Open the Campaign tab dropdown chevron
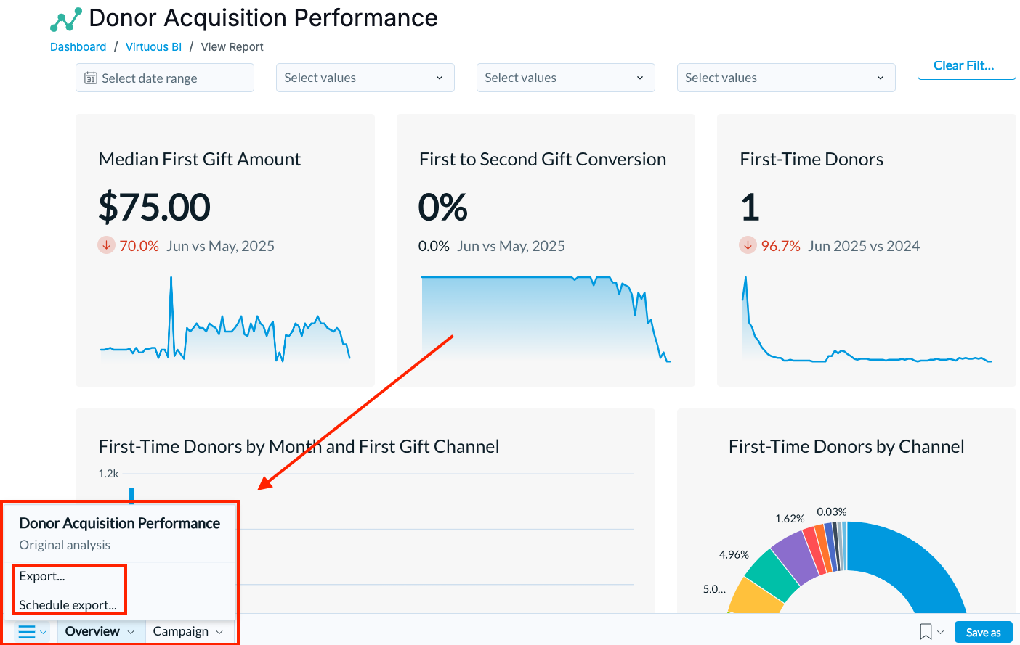The image size is (1020, 645). point(219,632)
